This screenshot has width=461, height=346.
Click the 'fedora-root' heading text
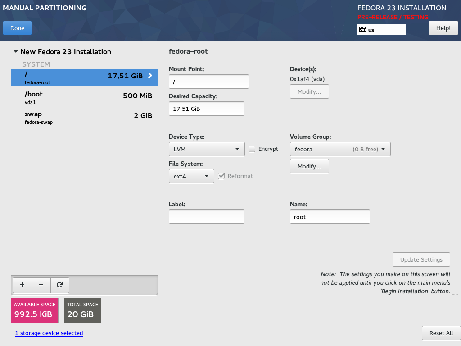(188, 51)
